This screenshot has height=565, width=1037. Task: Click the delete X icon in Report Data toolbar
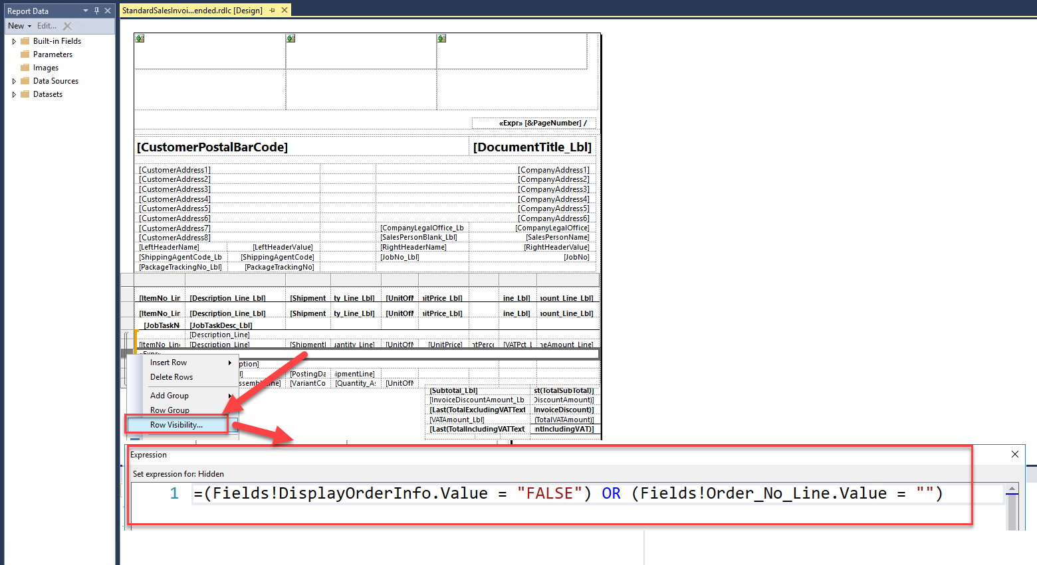[67, 26]
